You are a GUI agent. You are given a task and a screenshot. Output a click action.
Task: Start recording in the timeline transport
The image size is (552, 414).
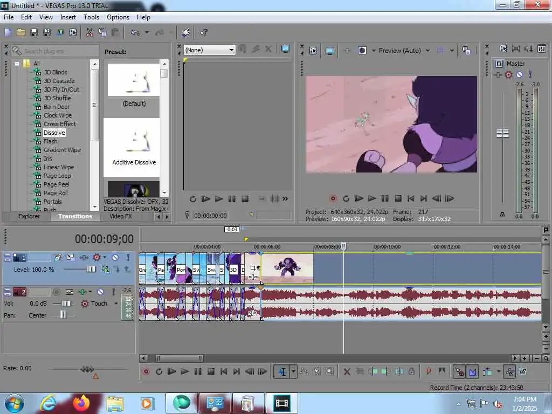(146, 371)
